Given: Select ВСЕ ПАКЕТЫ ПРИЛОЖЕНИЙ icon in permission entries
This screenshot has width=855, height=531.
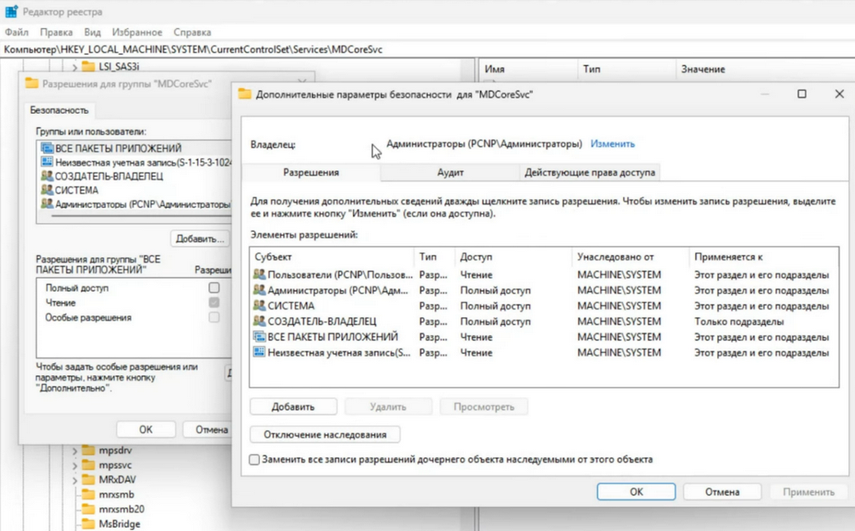Looking at the screenshot, I should 260,337.
